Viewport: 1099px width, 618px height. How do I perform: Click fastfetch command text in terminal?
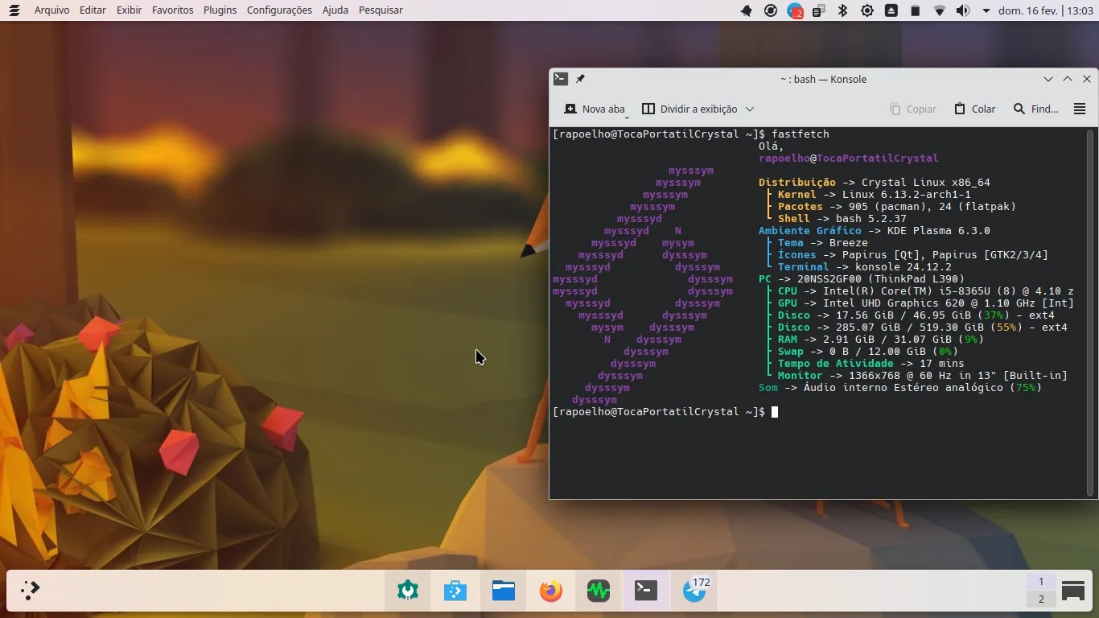pyautogui.click(x=801, y=134)
